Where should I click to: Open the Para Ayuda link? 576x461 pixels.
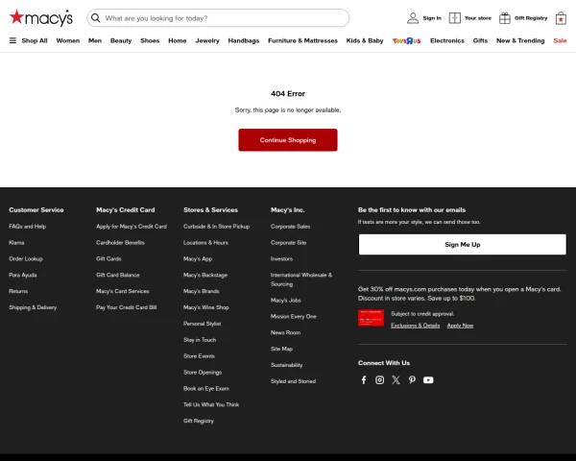pos(23,275)
